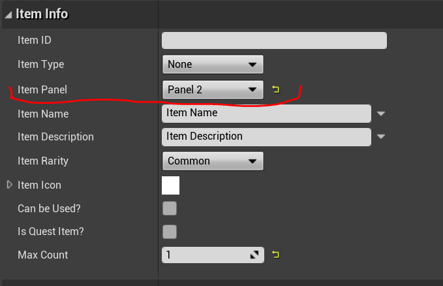Click the Item Name text field
Viewport: 443px width, 286px height.
(x=266, y=113)
